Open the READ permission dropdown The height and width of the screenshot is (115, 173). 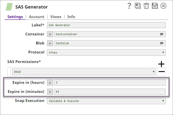(x=84, y=72)
